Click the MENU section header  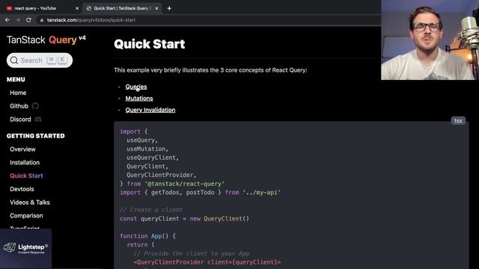16,80
